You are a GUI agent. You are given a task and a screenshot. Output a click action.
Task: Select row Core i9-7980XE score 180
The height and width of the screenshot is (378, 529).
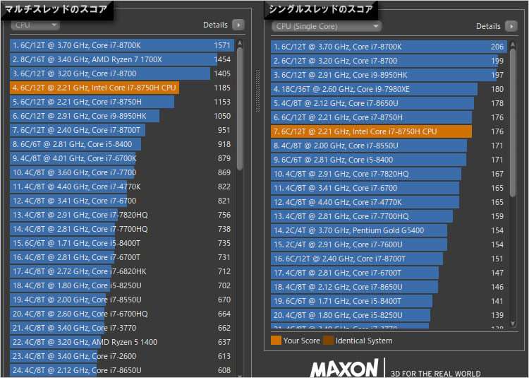point(389,89)
